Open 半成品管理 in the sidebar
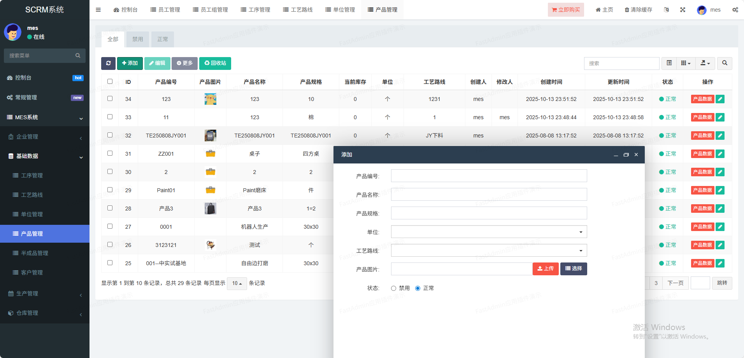 pyautogui.click(x=35, y=253)
